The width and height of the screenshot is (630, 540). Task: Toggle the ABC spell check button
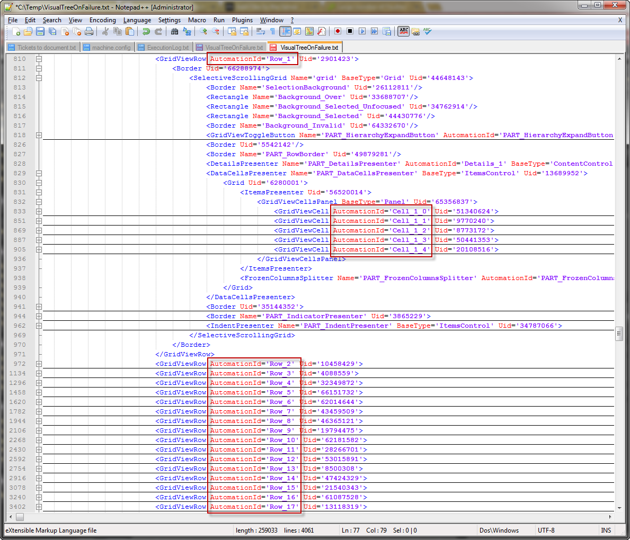pyautogui.click(x=404, y=32)
